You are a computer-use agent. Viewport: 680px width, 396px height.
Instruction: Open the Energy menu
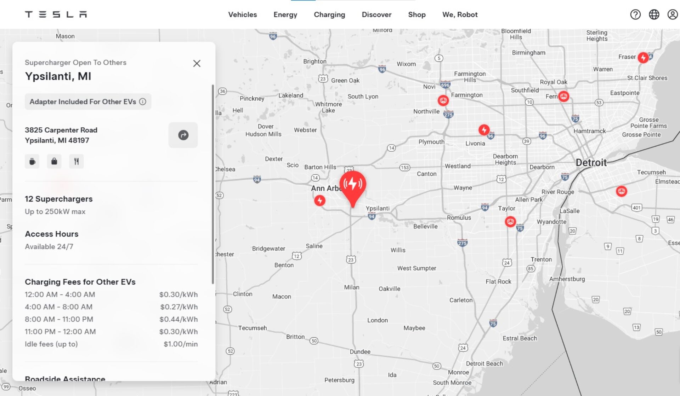coord(285,14)
